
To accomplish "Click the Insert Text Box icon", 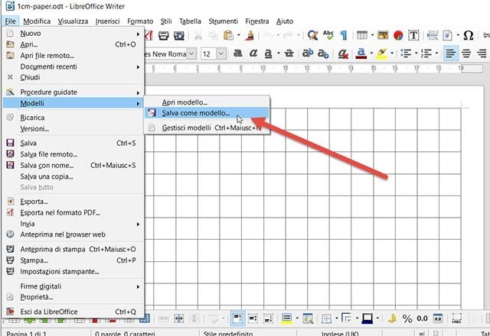I will [x=413, y=36].
